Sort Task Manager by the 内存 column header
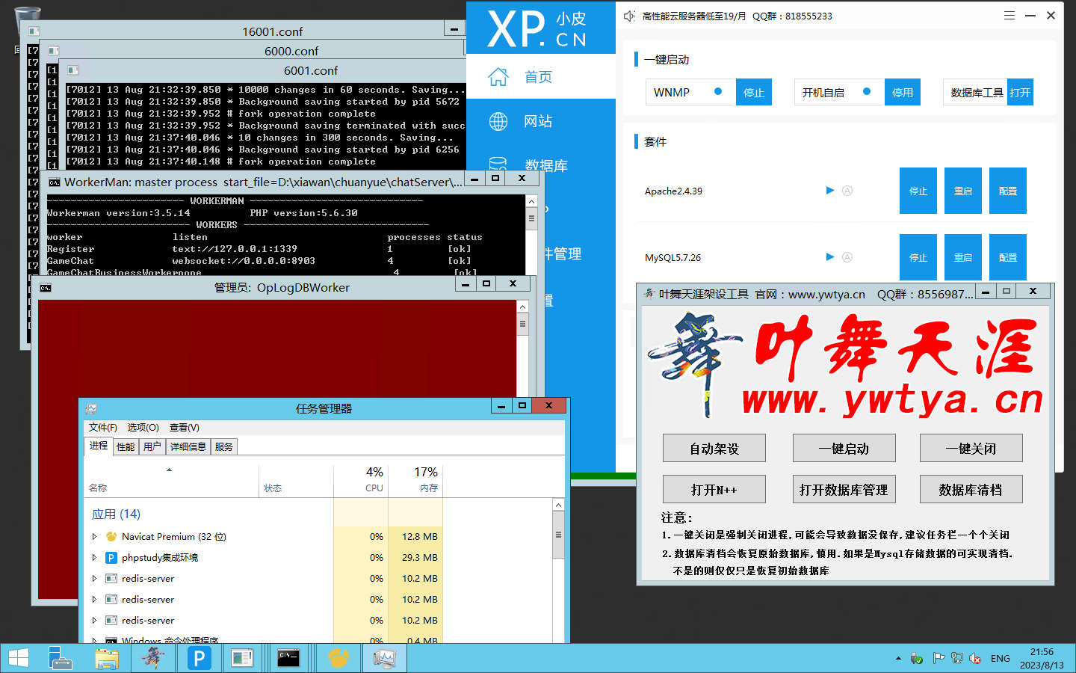This screenshot has width=1076, height=673. coord(415,479)
